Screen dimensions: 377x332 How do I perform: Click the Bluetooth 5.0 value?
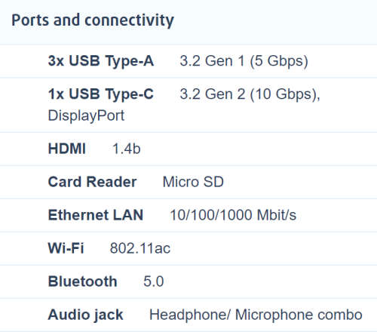(x=153, y=281)
